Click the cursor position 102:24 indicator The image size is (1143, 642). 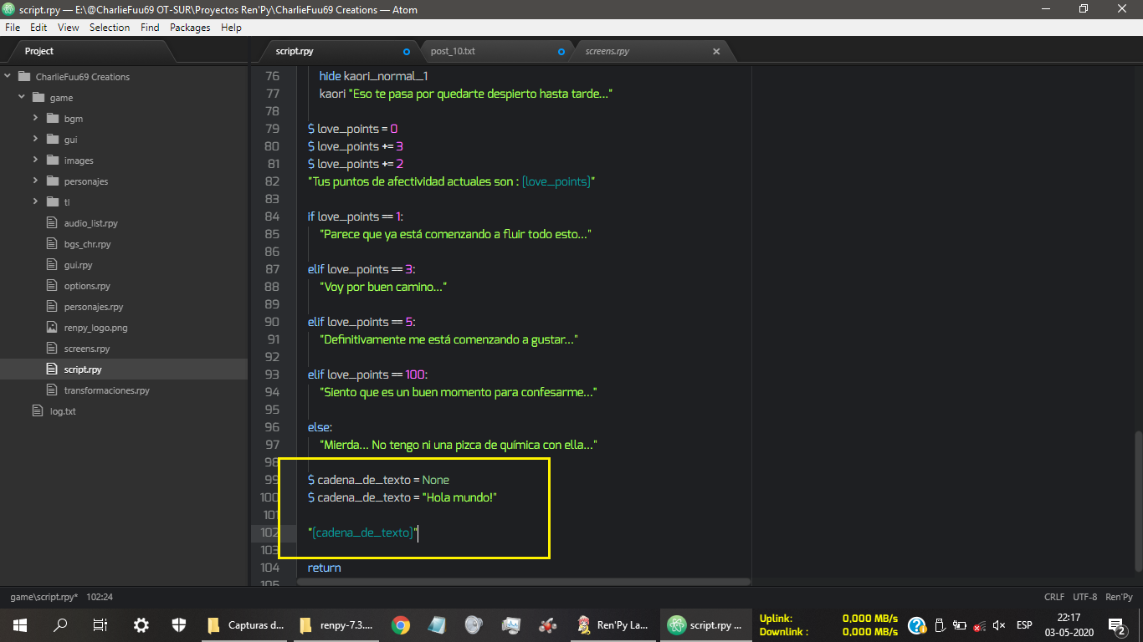point(100,597)
